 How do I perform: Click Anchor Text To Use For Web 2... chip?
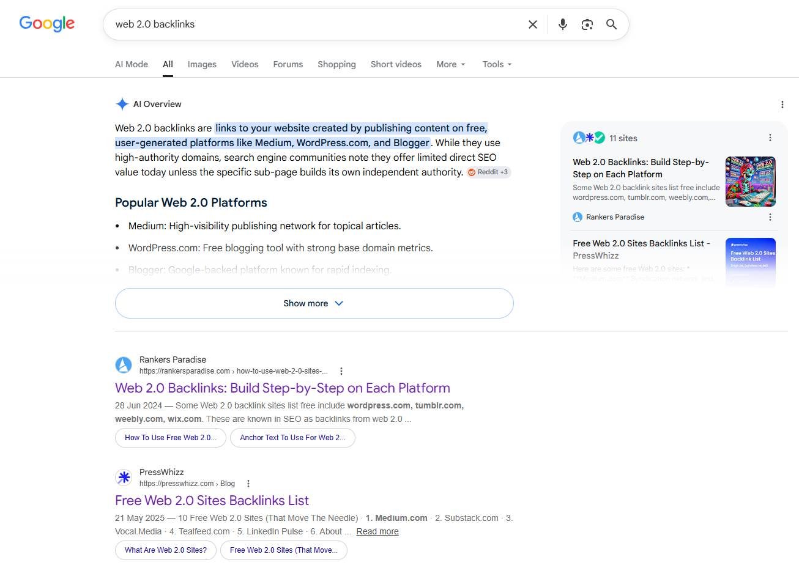[292, 438]
